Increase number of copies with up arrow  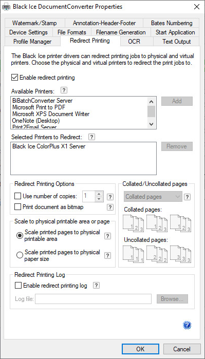(99, 194)
